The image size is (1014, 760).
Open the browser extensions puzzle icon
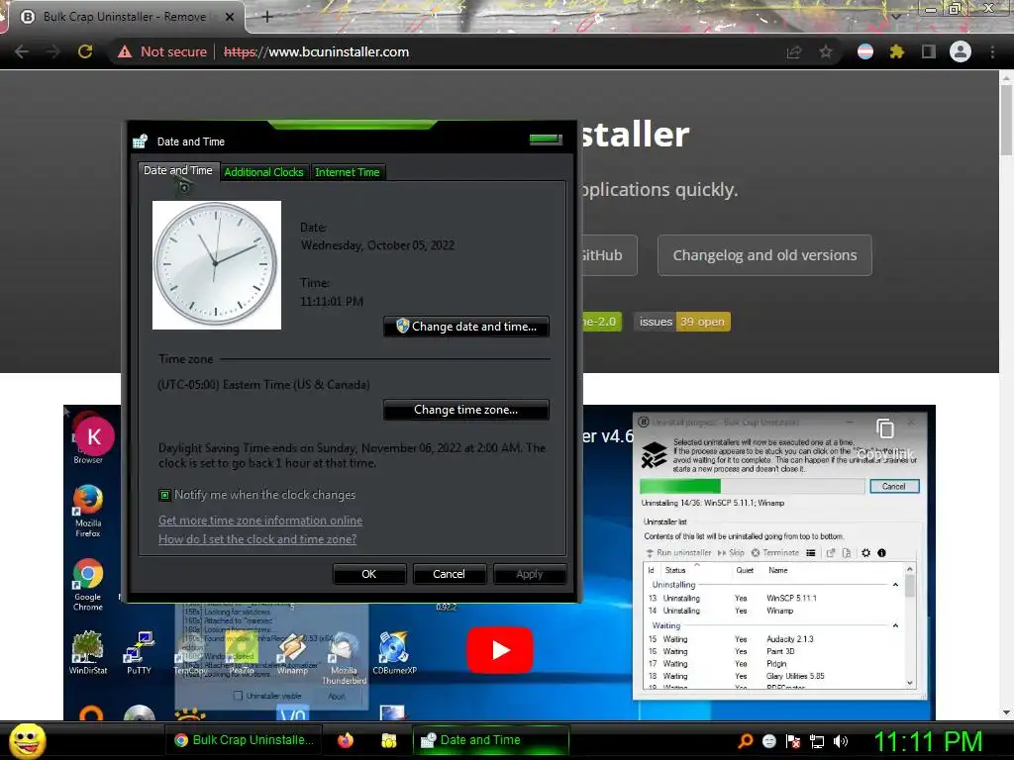tap(896, 51)
